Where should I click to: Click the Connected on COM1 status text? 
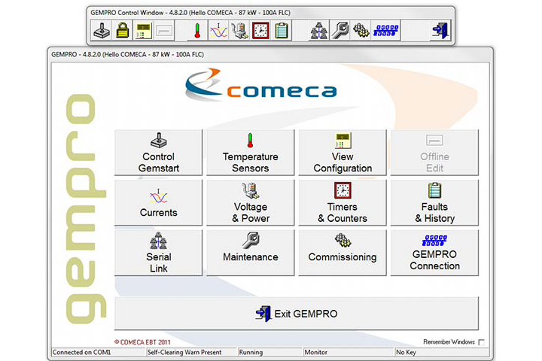81,353
